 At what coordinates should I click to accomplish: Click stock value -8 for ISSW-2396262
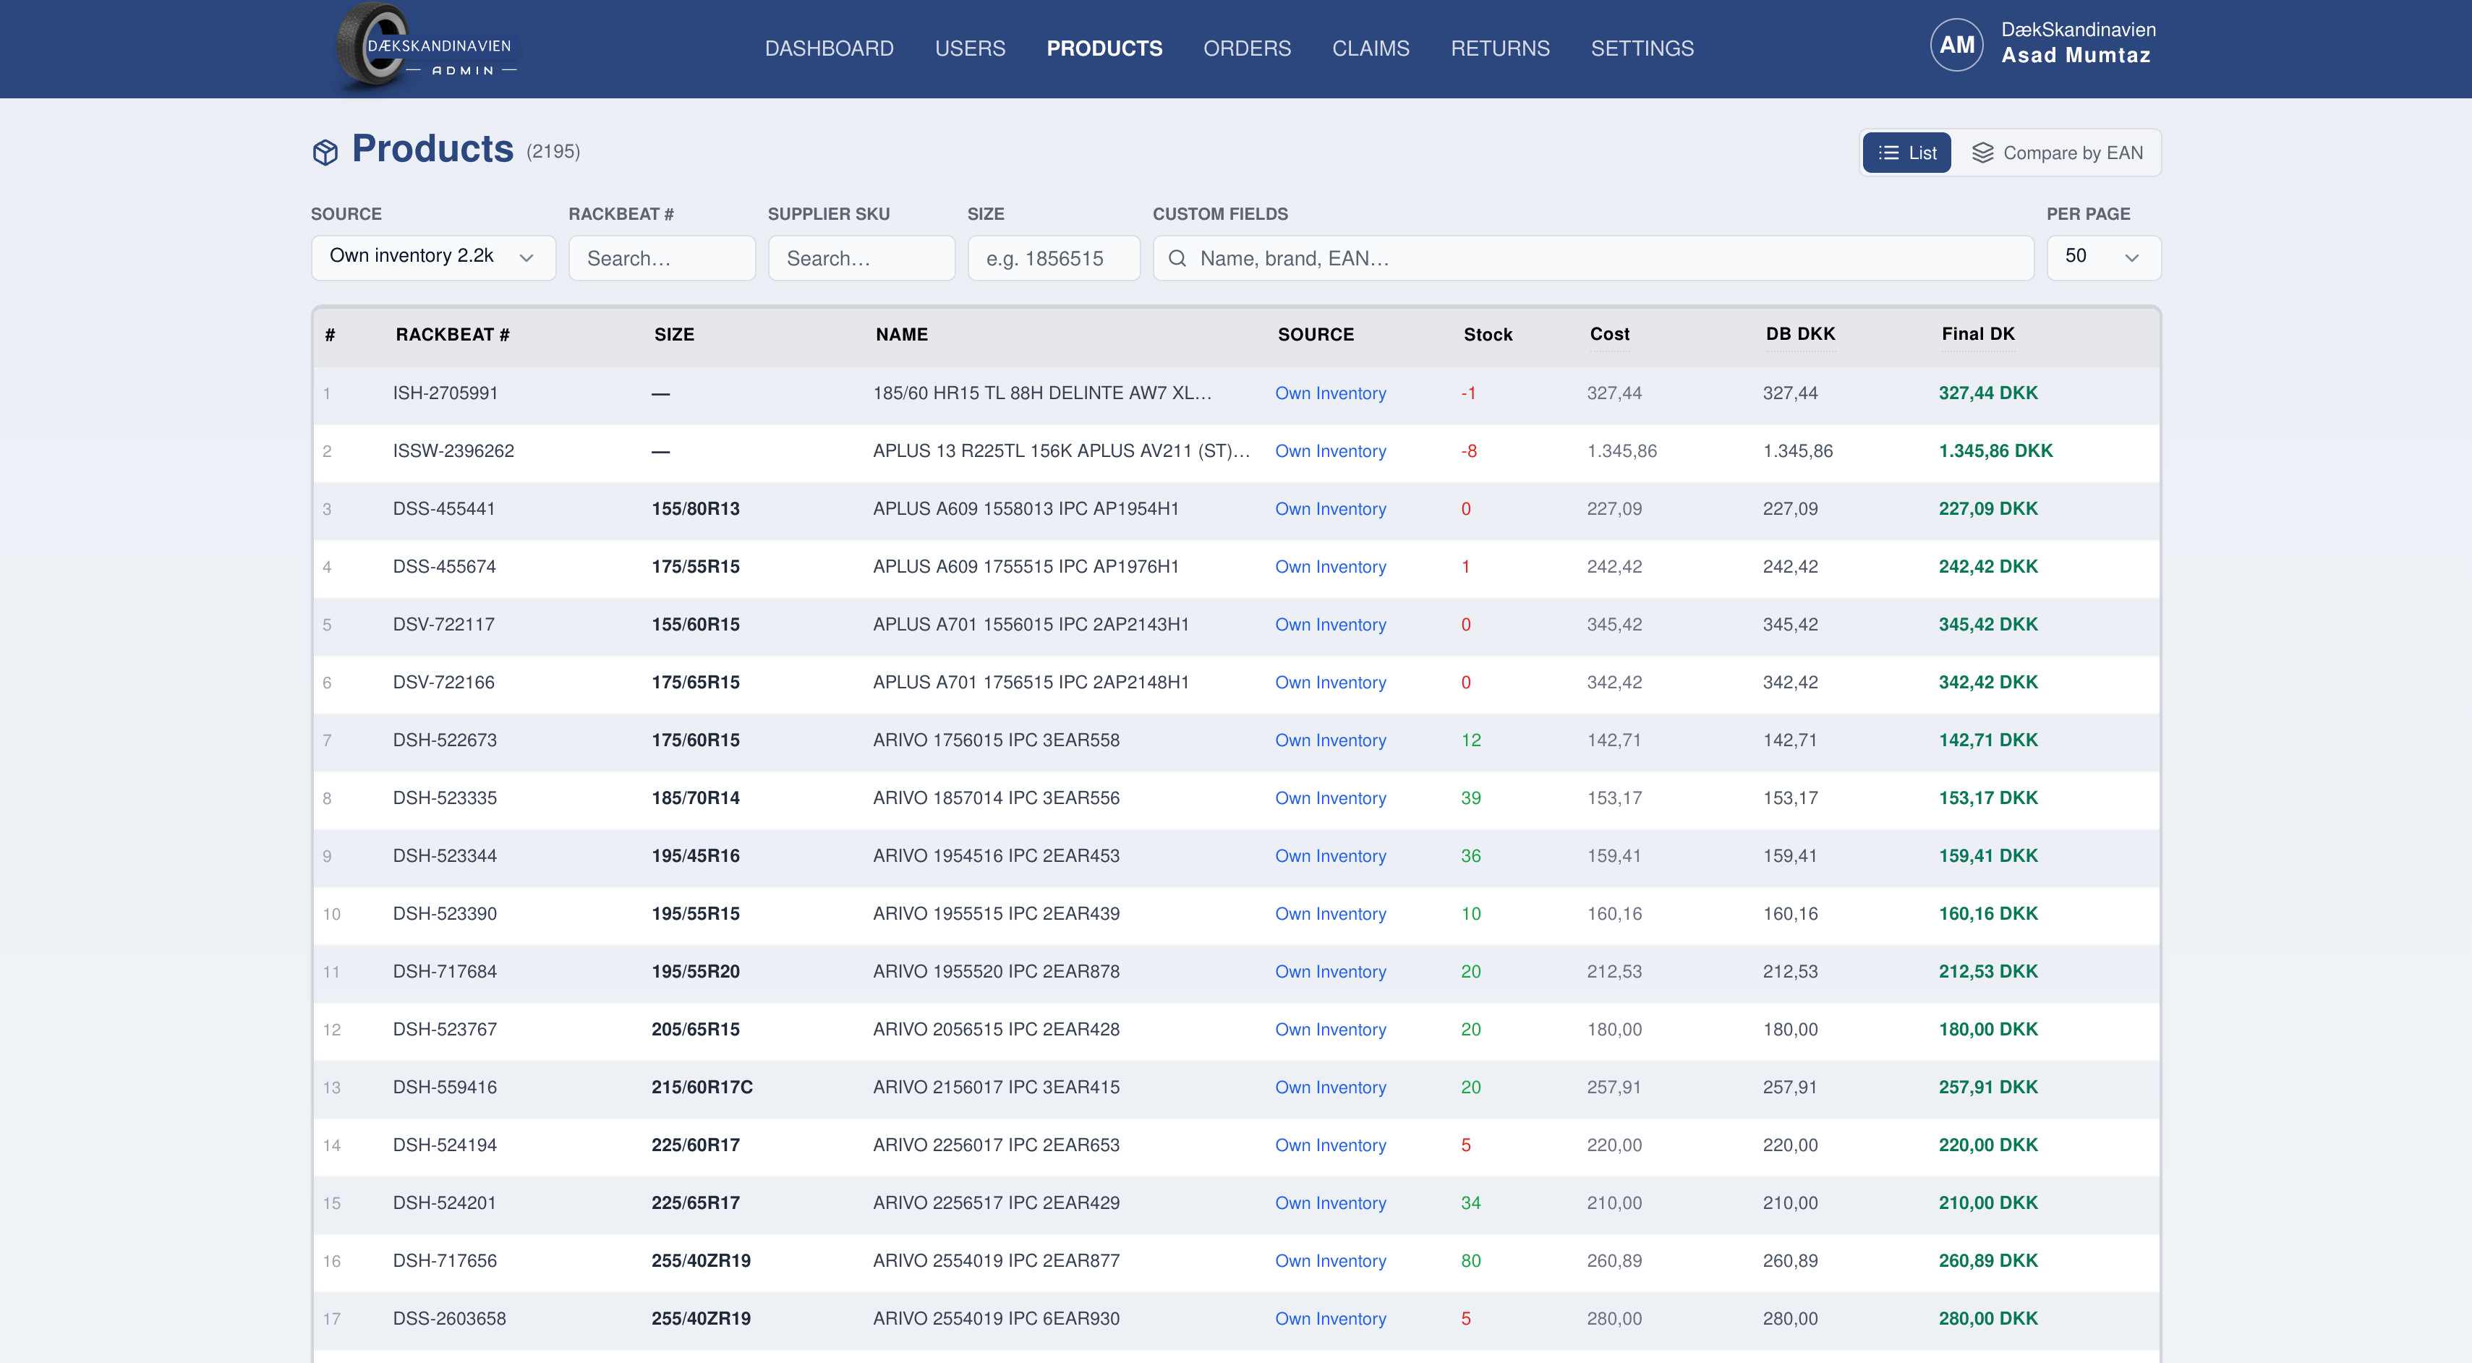coord(1468,450)
